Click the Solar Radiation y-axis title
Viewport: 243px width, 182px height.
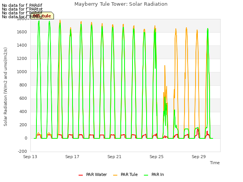tap(5, 87)
